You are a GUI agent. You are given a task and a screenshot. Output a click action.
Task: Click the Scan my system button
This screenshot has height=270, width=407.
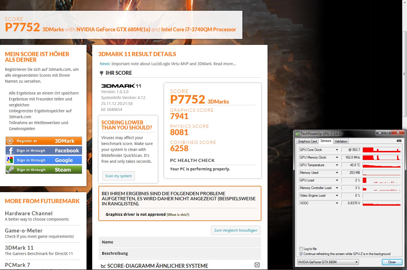point(119,176)
